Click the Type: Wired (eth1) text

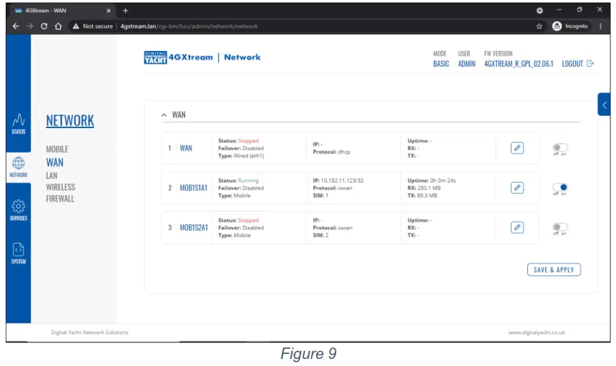pyautogui.click(x=241, y=156)
